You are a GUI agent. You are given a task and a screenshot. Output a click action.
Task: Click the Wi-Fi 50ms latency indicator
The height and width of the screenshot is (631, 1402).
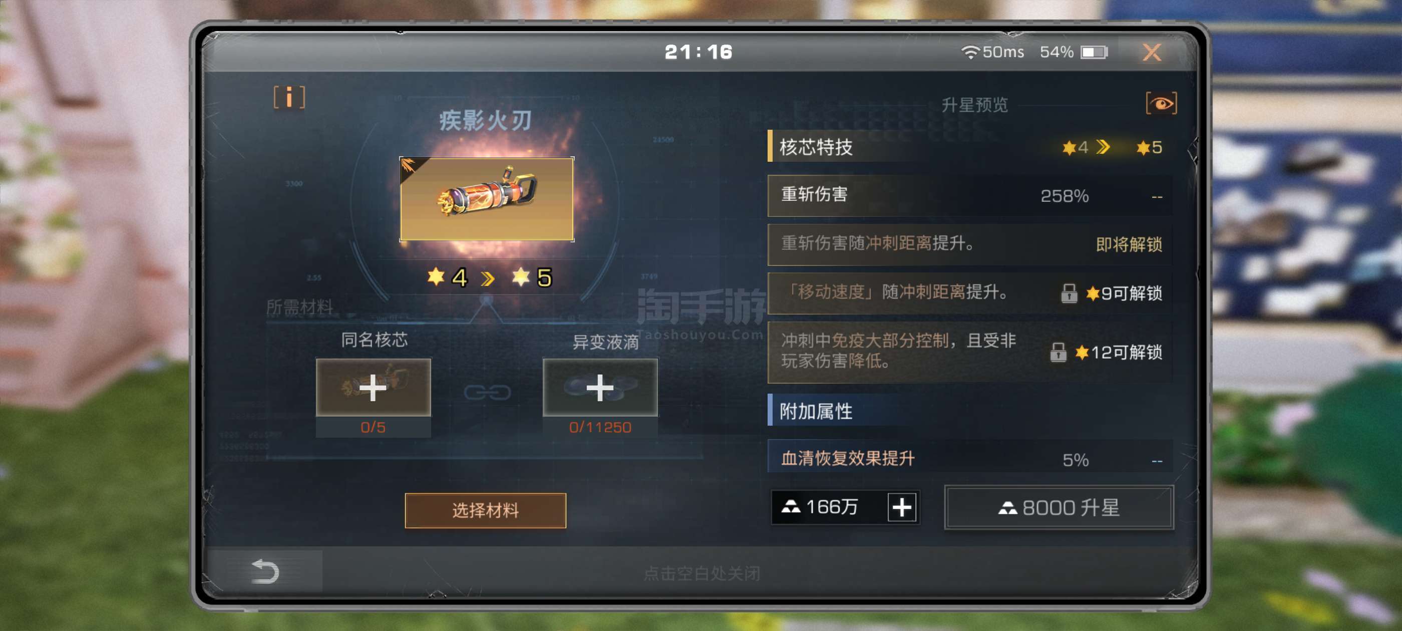(993, 52)
